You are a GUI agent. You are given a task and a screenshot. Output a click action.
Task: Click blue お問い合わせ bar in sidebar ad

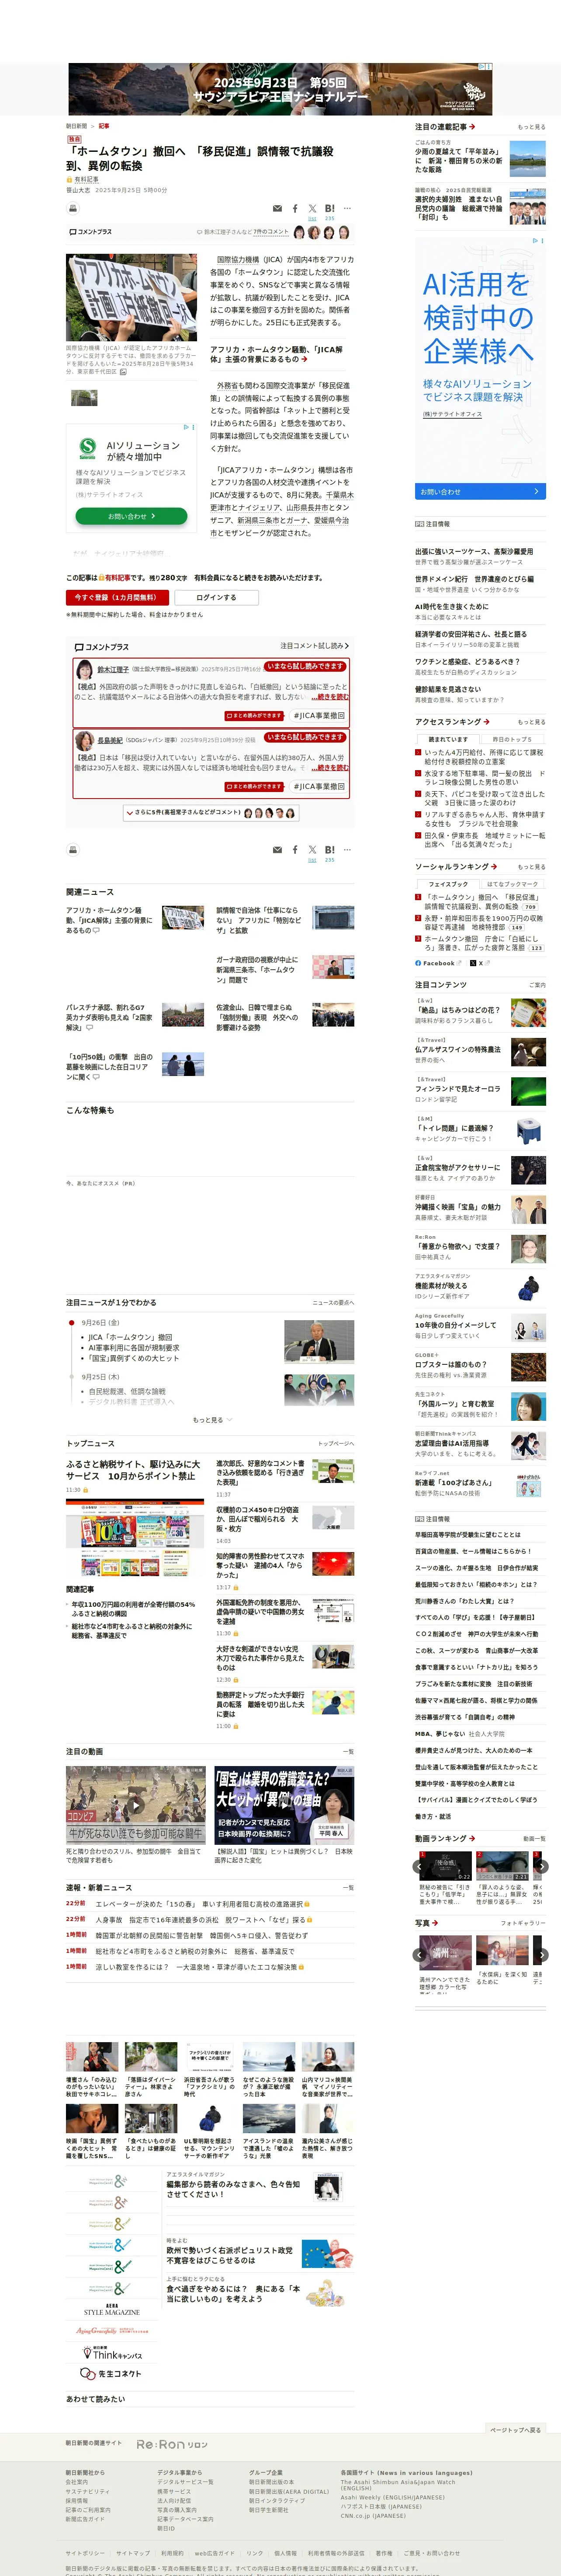480,491
